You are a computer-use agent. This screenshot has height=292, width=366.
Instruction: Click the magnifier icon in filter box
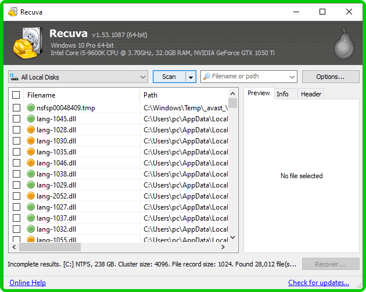tap(207, 76)
